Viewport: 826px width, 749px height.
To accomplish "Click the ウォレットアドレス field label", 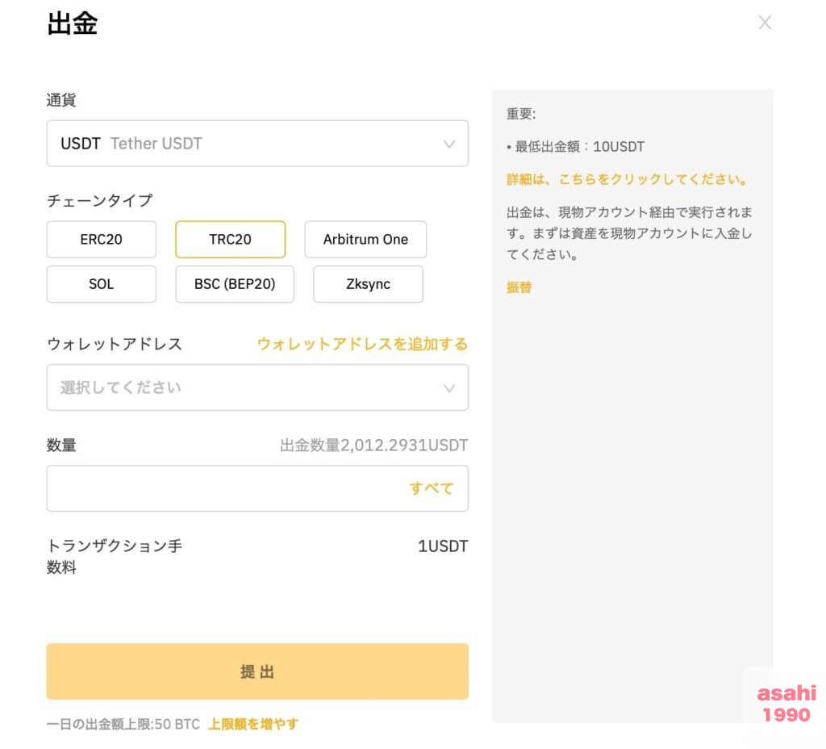I will tap(115, 344).
